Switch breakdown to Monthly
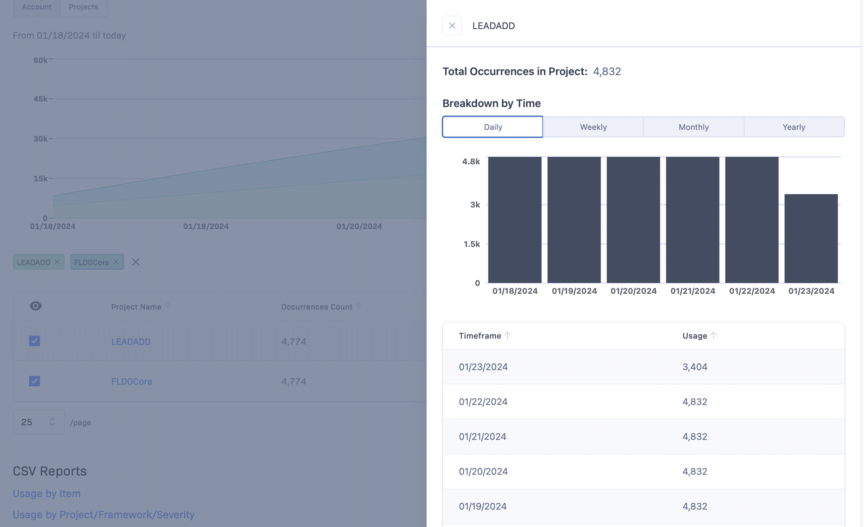The image size is (864, 527). [x=693, y=127]
